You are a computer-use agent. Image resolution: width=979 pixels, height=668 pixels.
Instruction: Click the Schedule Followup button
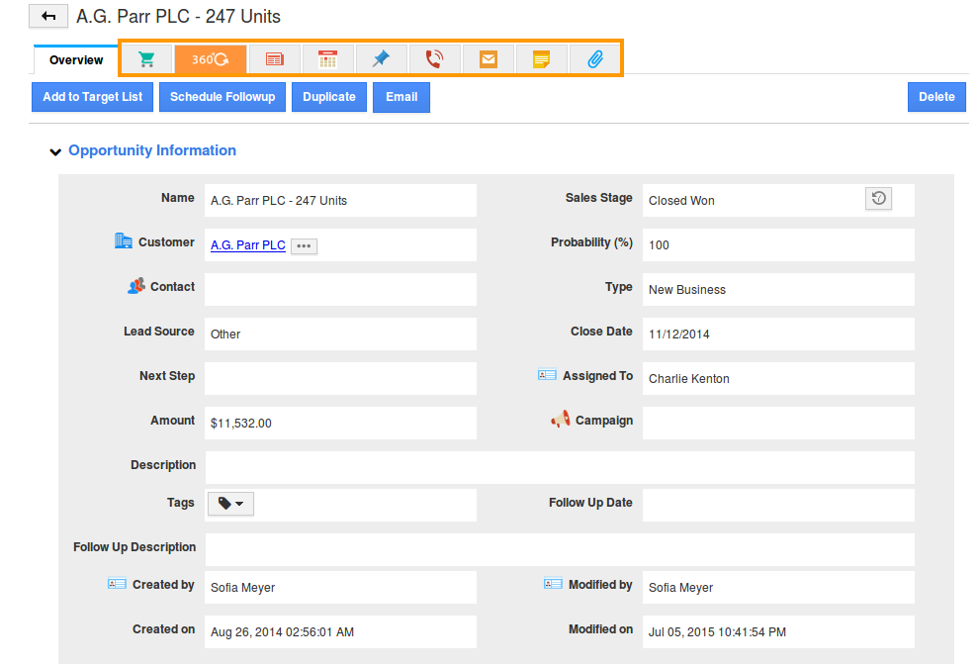[222, 97]
